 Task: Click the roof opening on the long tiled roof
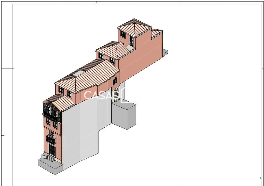pos(78,73)
